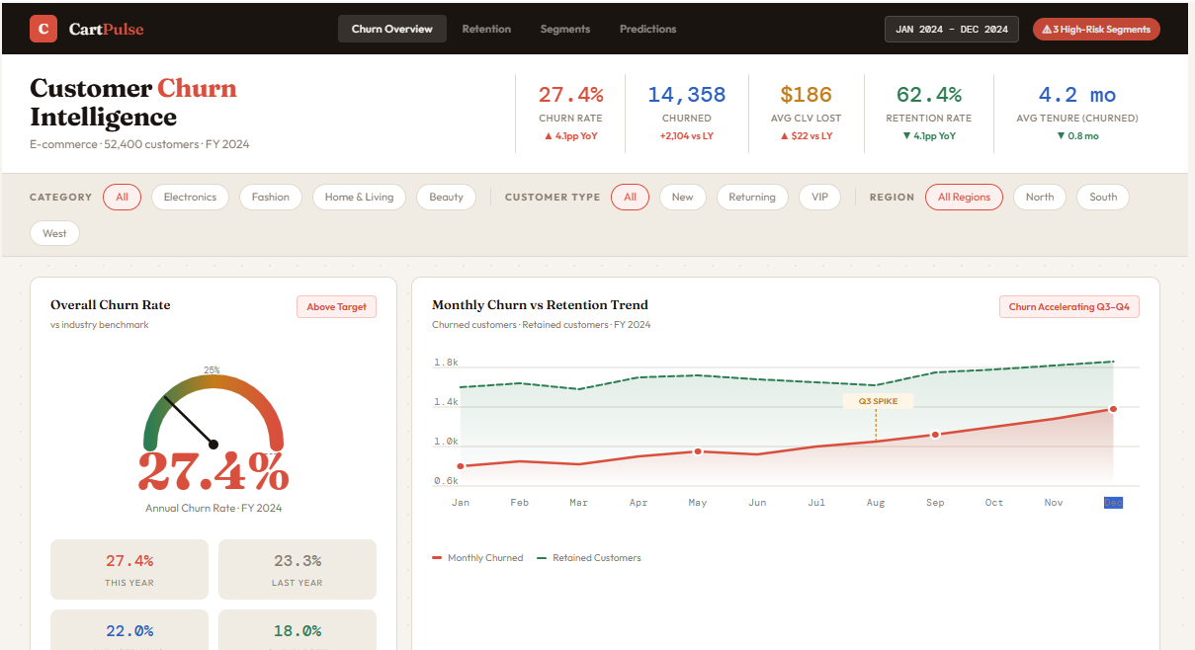This screenshot has height=650, width=1195.
Task: Filter by South region
Action: coord(1103,197)
